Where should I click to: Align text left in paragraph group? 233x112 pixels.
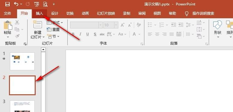point(150,34)
